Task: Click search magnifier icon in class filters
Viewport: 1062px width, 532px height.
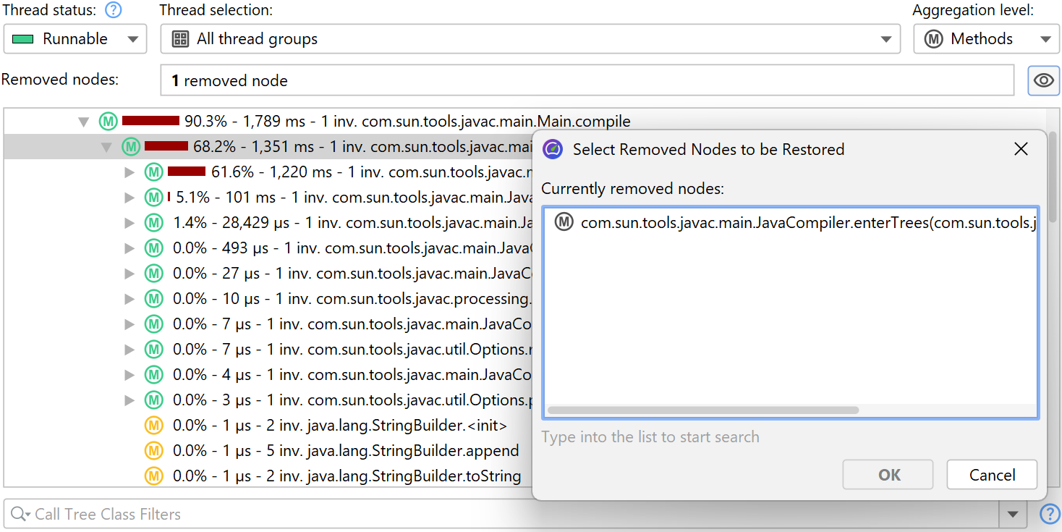Action: [20, 514]
